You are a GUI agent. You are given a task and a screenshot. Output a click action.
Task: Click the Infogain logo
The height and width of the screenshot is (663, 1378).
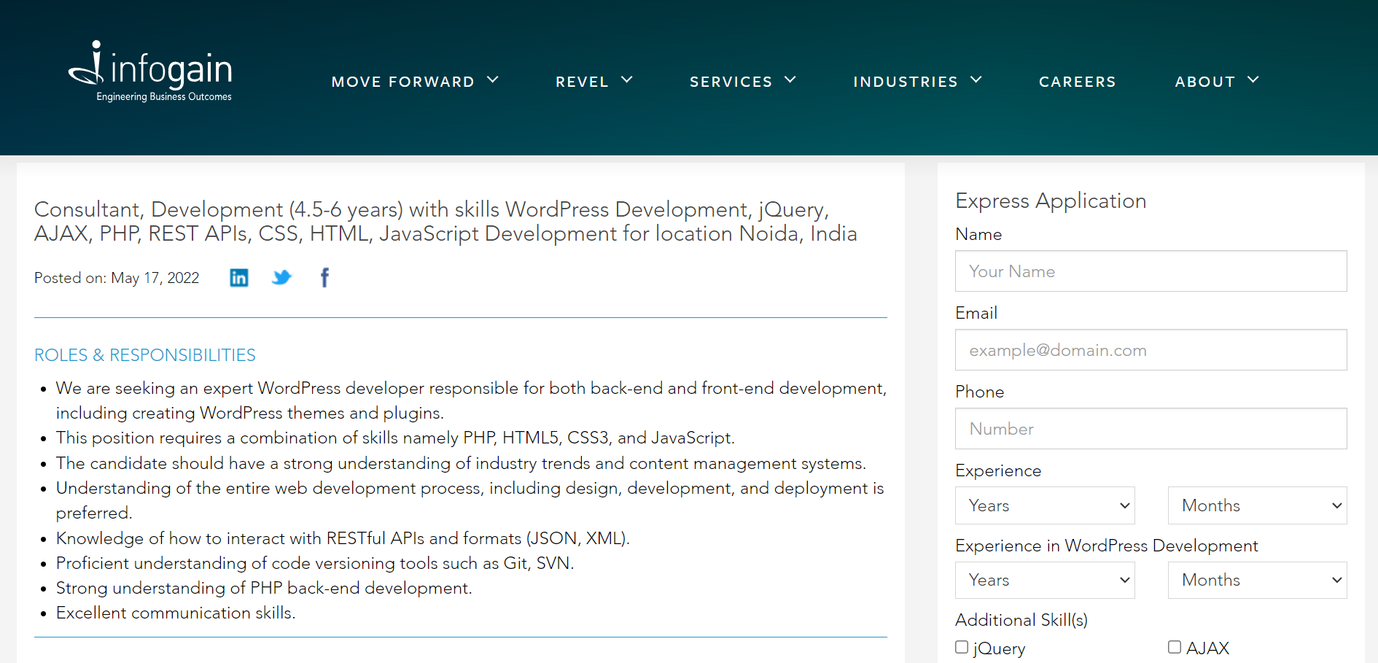150,71
